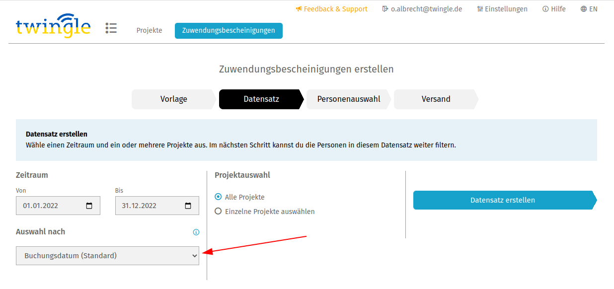
Task: Click the logout icon beside o.albrecht@twingle.de
Action: [385, 9]
